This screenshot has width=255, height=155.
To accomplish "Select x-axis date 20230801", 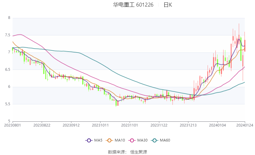I will [13, 125].
